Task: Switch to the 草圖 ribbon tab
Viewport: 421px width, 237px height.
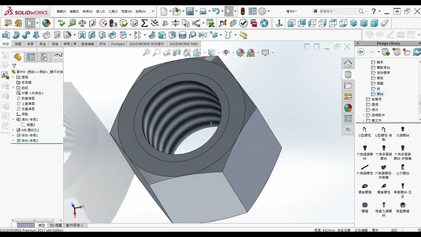Action: pos(18,44)
